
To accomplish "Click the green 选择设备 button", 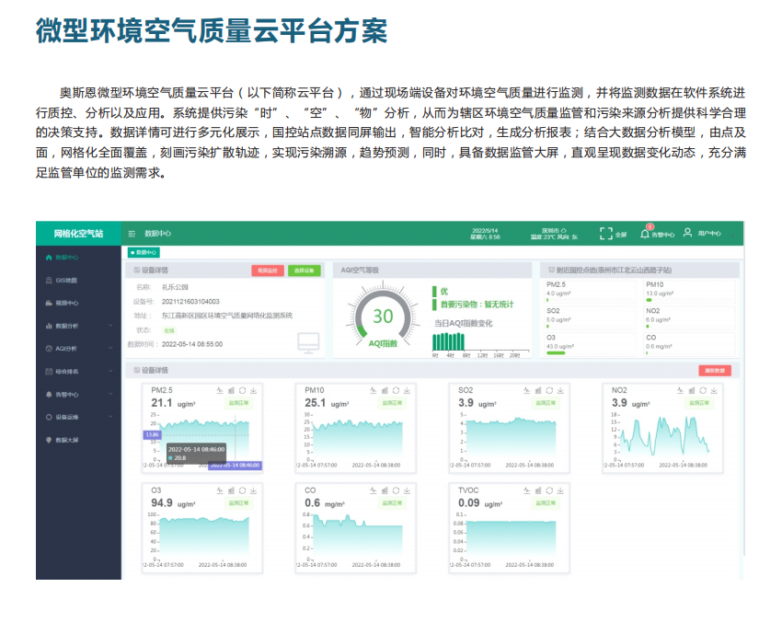I will (x=304, y=271).
